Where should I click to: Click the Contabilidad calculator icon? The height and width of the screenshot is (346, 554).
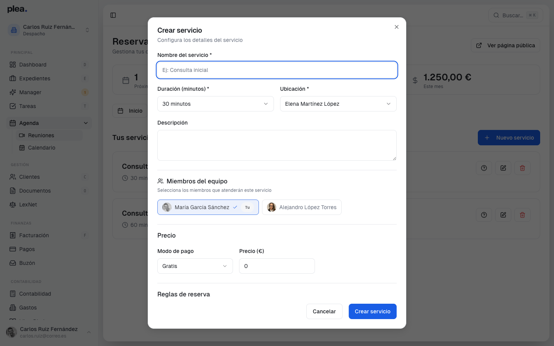13,294
